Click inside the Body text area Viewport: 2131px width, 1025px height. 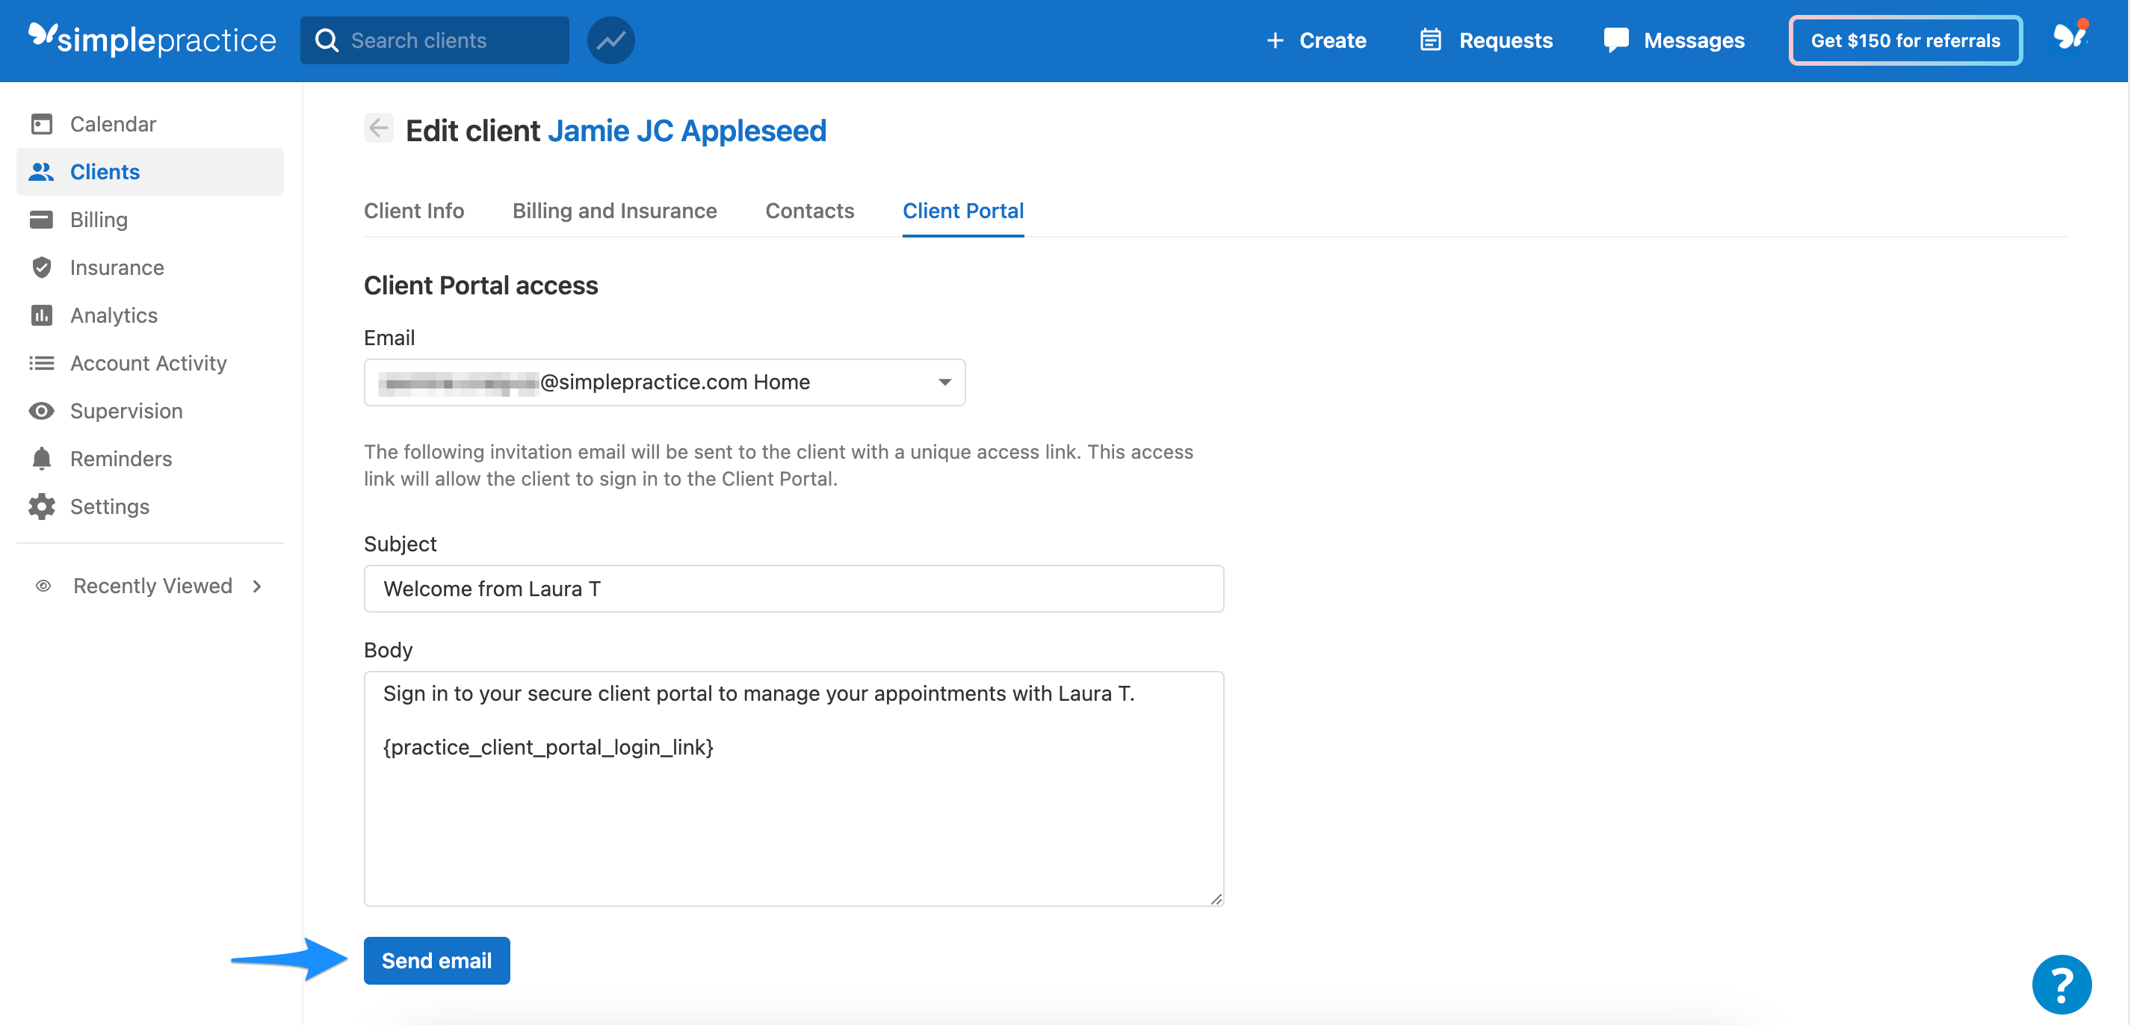794,788
